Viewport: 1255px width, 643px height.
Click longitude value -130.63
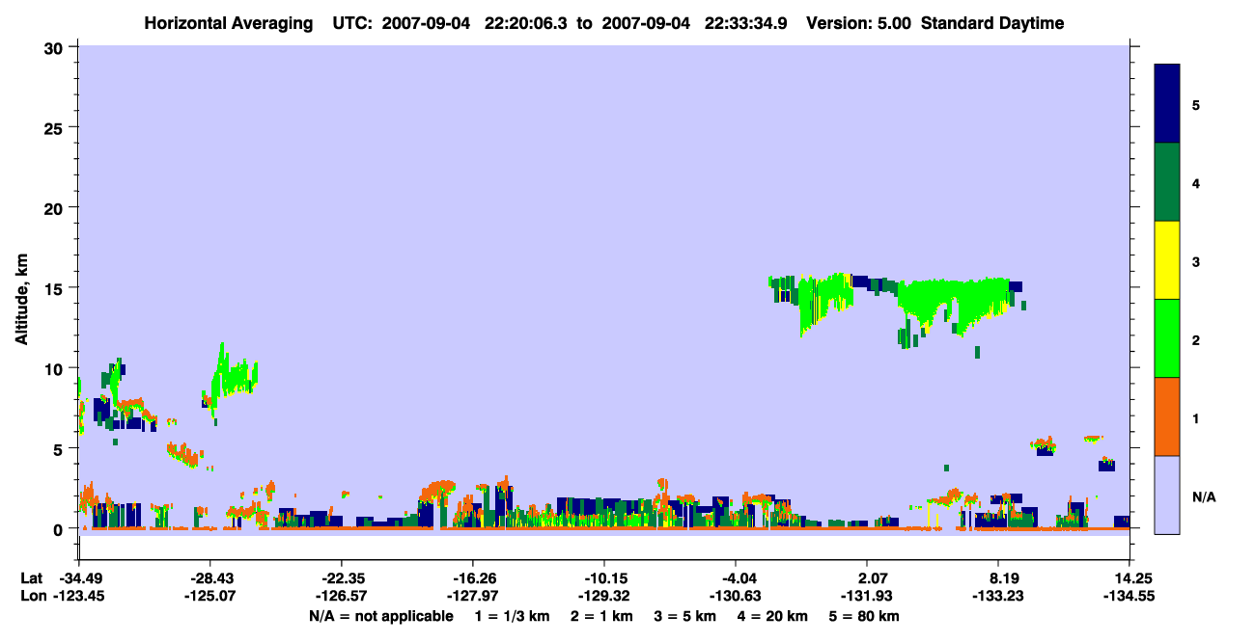coord(736,596)
